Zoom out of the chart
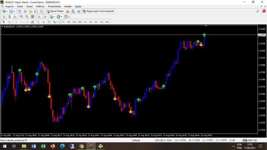The image size is (267, 150). pos(27,17)
